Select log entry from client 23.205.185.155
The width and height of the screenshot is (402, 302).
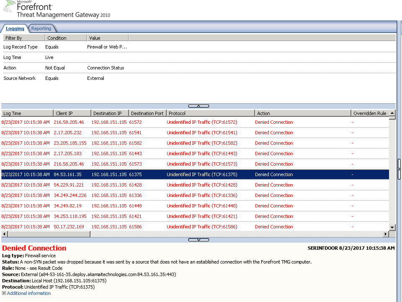coord(70,143)
